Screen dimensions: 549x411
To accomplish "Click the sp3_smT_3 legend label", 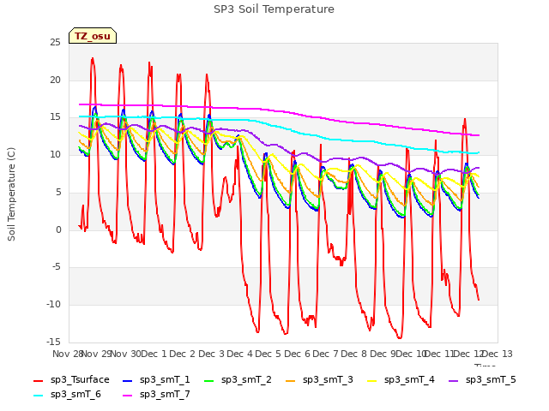I will [x=328, y=380].
